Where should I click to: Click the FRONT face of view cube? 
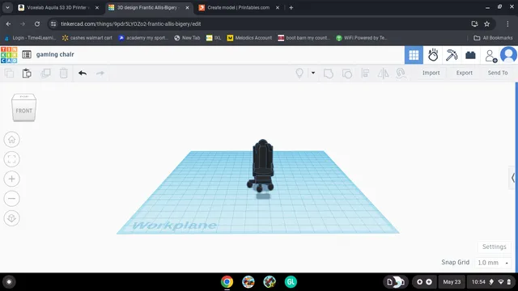click(x=23, y=111)
